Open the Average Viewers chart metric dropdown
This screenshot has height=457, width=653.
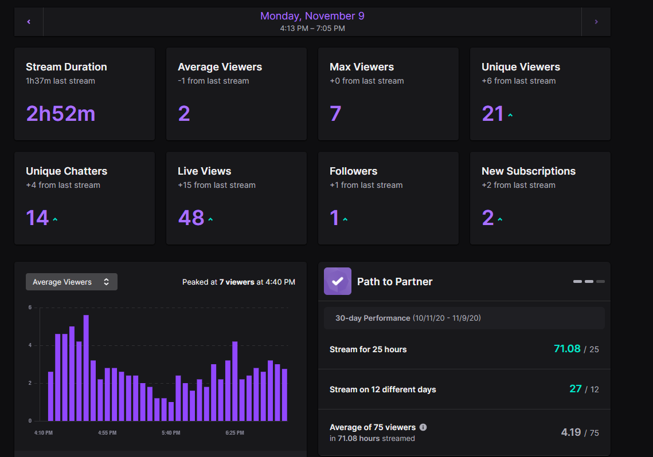72,282
